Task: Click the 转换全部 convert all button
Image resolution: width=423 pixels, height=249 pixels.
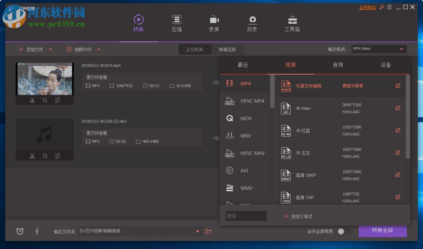Action: tap(383, 231)
